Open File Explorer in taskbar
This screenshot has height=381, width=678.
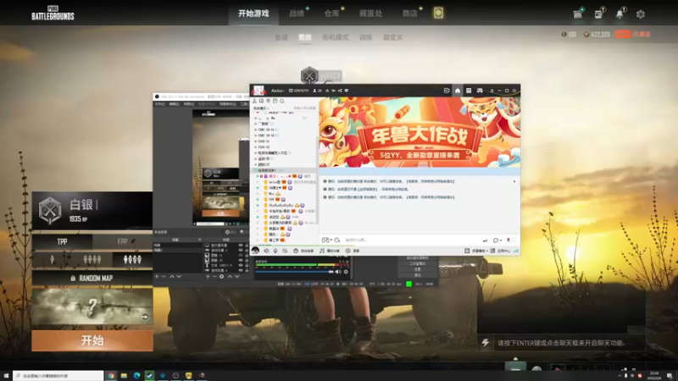124,376
